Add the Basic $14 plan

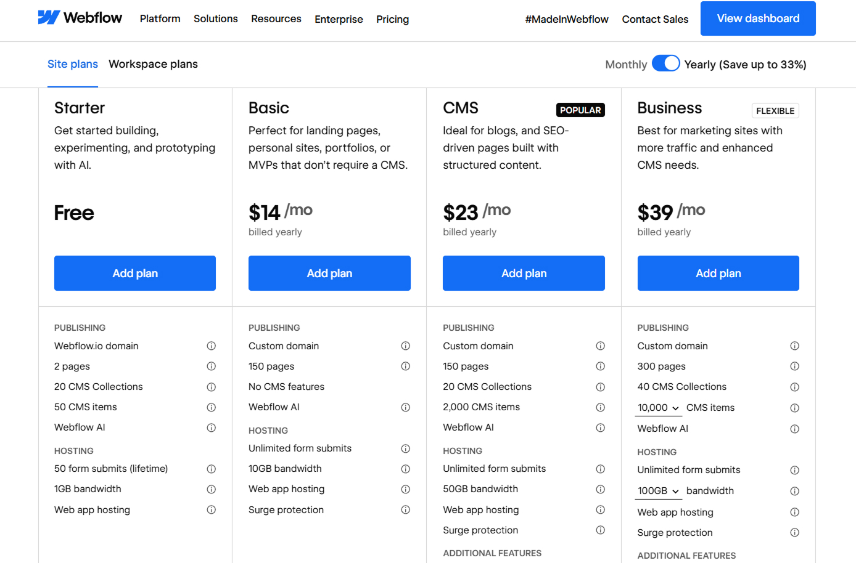click(329, 273)
